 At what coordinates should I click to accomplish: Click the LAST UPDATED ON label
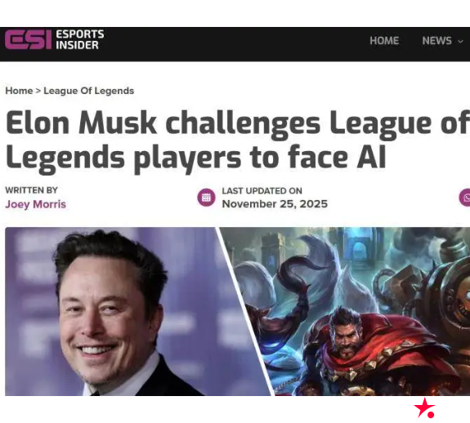(x=262, y=191)
